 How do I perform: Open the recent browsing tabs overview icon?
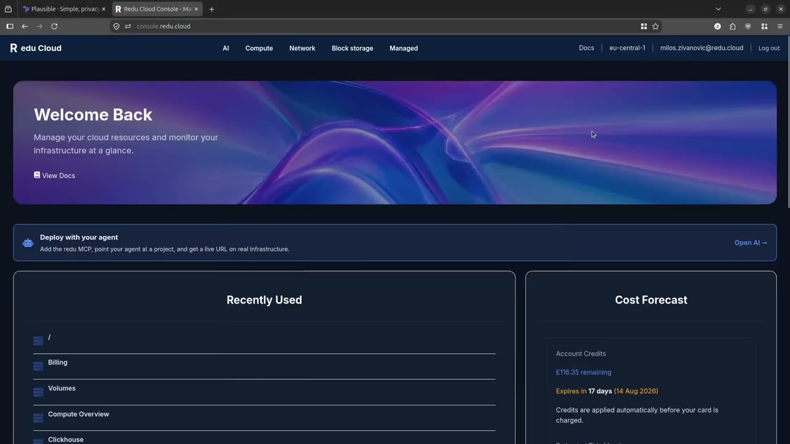8,9
